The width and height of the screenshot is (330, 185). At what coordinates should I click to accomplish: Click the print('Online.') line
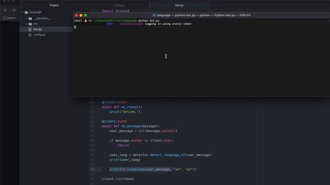click(x=125, y=112)
